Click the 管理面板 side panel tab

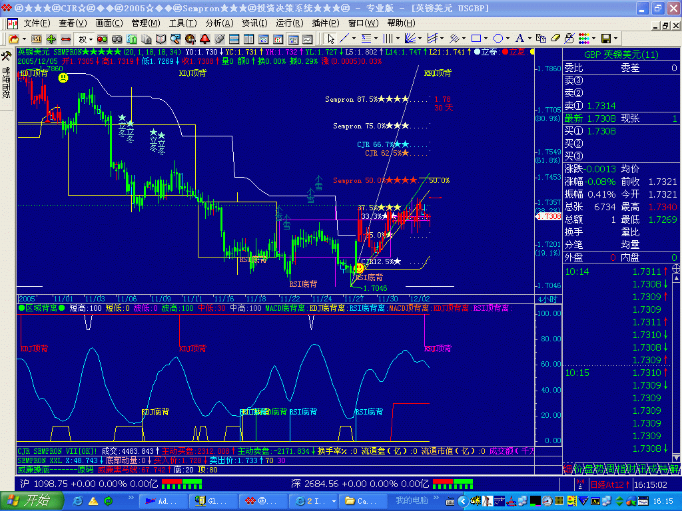[6, 82]
